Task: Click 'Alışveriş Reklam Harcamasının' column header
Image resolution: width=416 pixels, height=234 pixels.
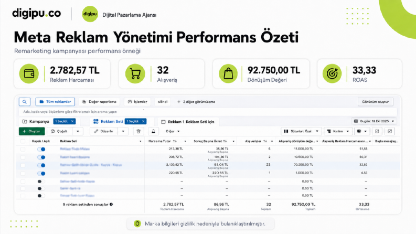Action: tap(345, 141)
